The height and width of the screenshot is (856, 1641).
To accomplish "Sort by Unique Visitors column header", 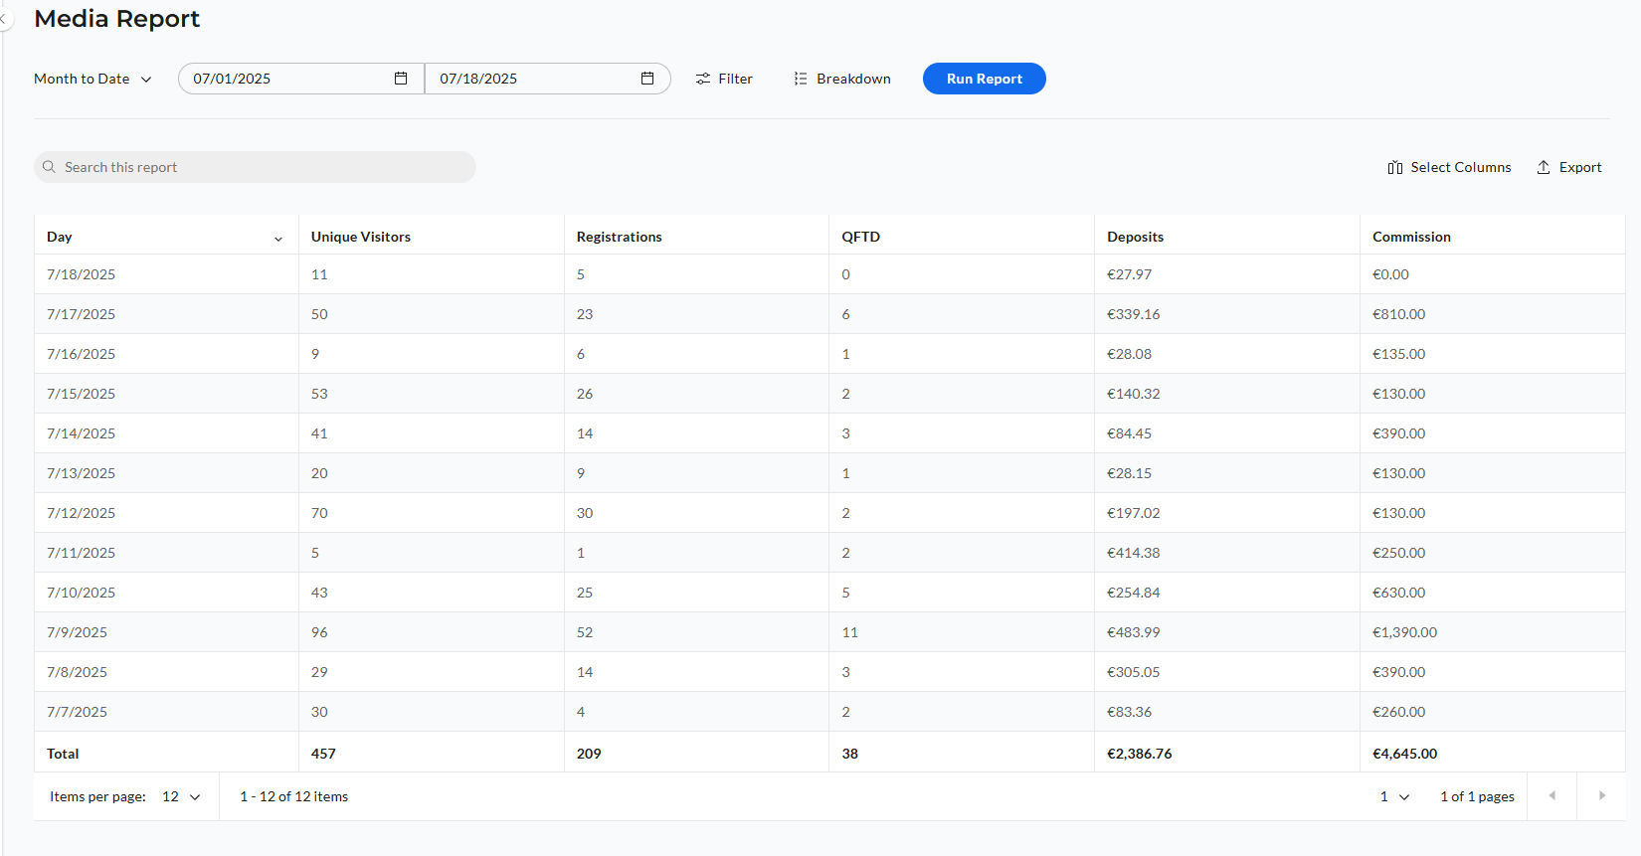I will [x=361, y=237].
